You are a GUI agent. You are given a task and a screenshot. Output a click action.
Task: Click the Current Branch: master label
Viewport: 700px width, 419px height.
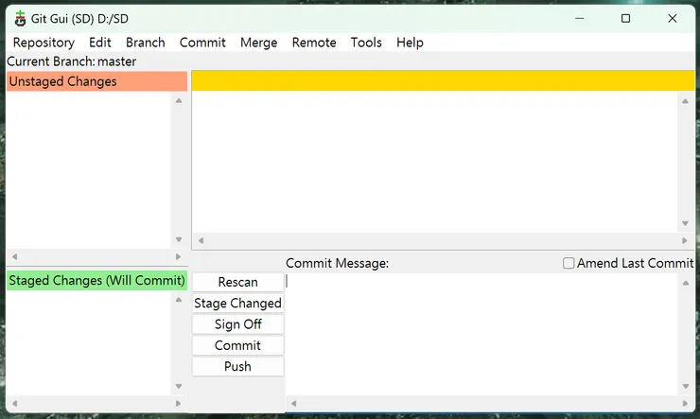pyautogui.click(x=72, y=61)
